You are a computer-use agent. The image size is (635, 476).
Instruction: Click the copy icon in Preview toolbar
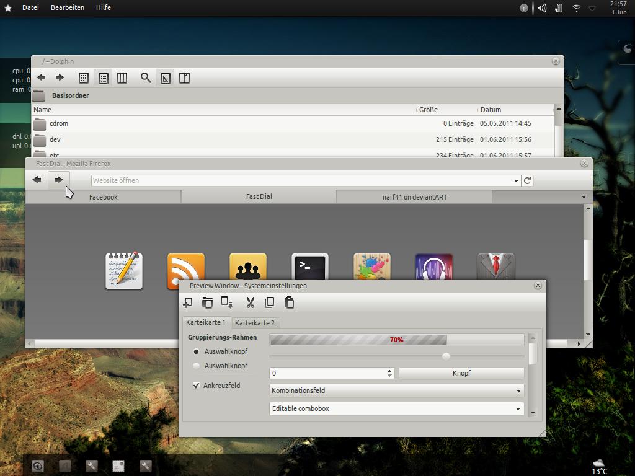pos(269,302)
